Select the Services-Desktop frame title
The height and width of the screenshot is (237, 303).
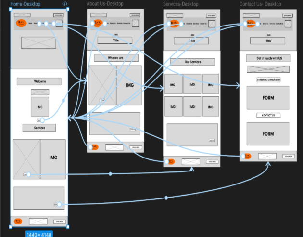[181, 4]
